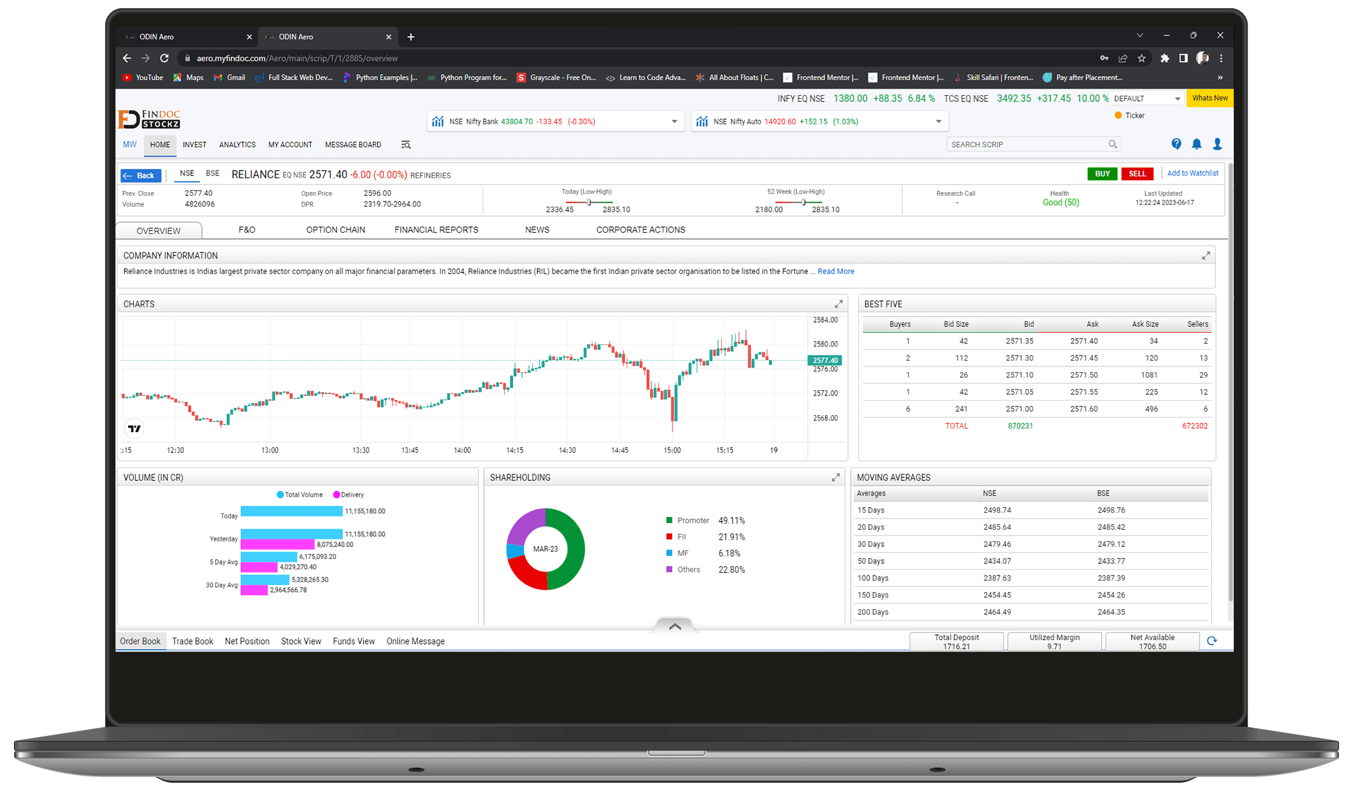The width and height of the screenshot is (1353, 791).
Task: Open the menu search icon beside MESSAGE BOARD
Action: (x=406, y=145)
